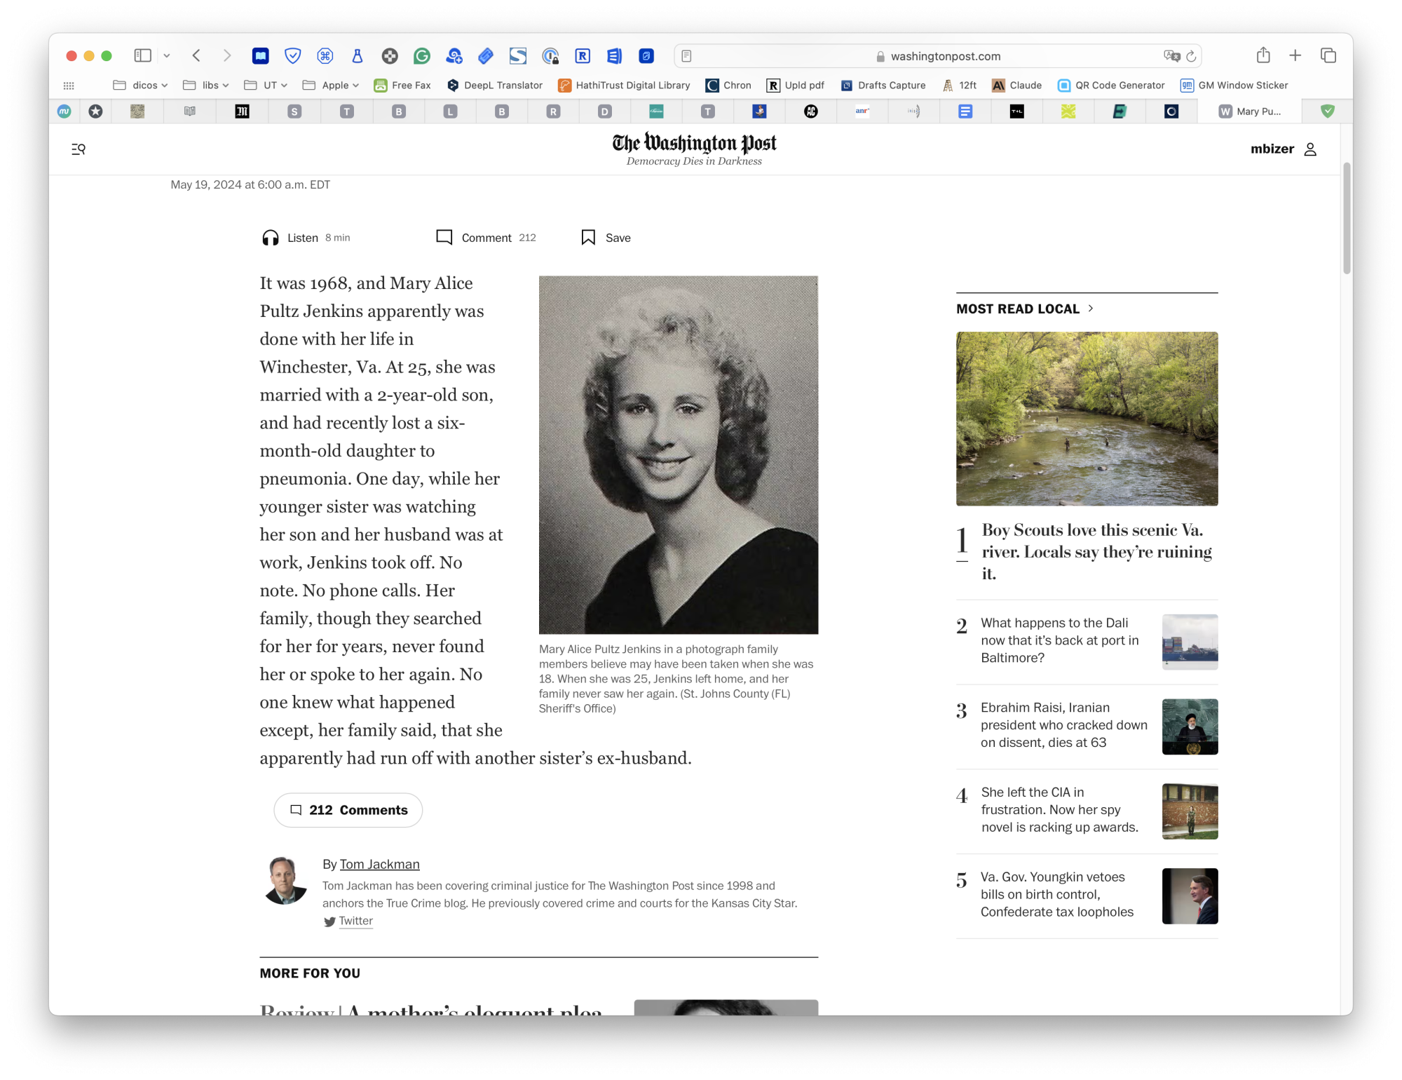Viewport: 1402px width, 1080px height.
Task: Open the Upld pdf bookmark
Action: coord(796,86)
